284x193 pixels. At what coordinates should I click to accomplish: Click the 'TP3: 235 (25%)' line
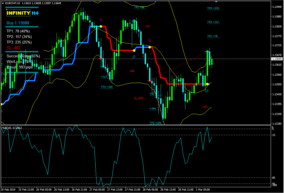pos(19,42)
